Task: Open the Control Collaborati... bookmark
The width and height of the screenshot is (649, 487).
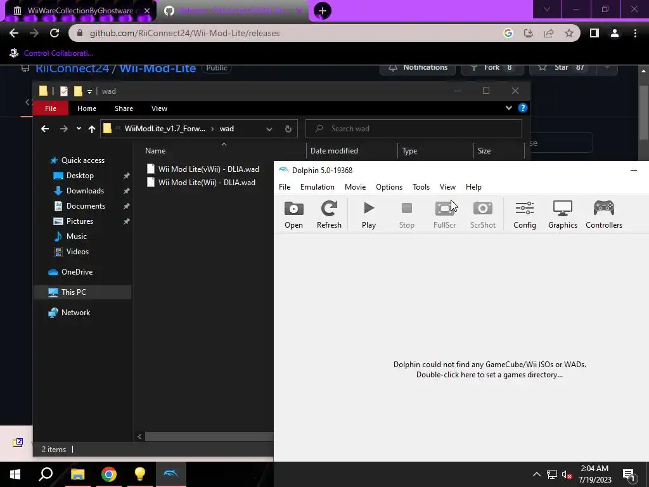Action: 51,53
